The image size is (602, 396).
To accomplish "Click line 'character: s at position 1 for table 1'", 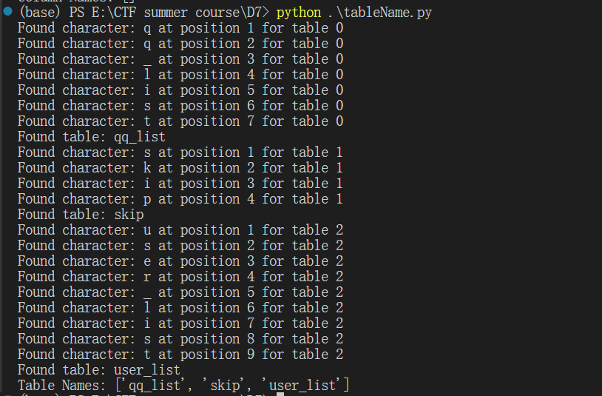I will click(180, 152).
